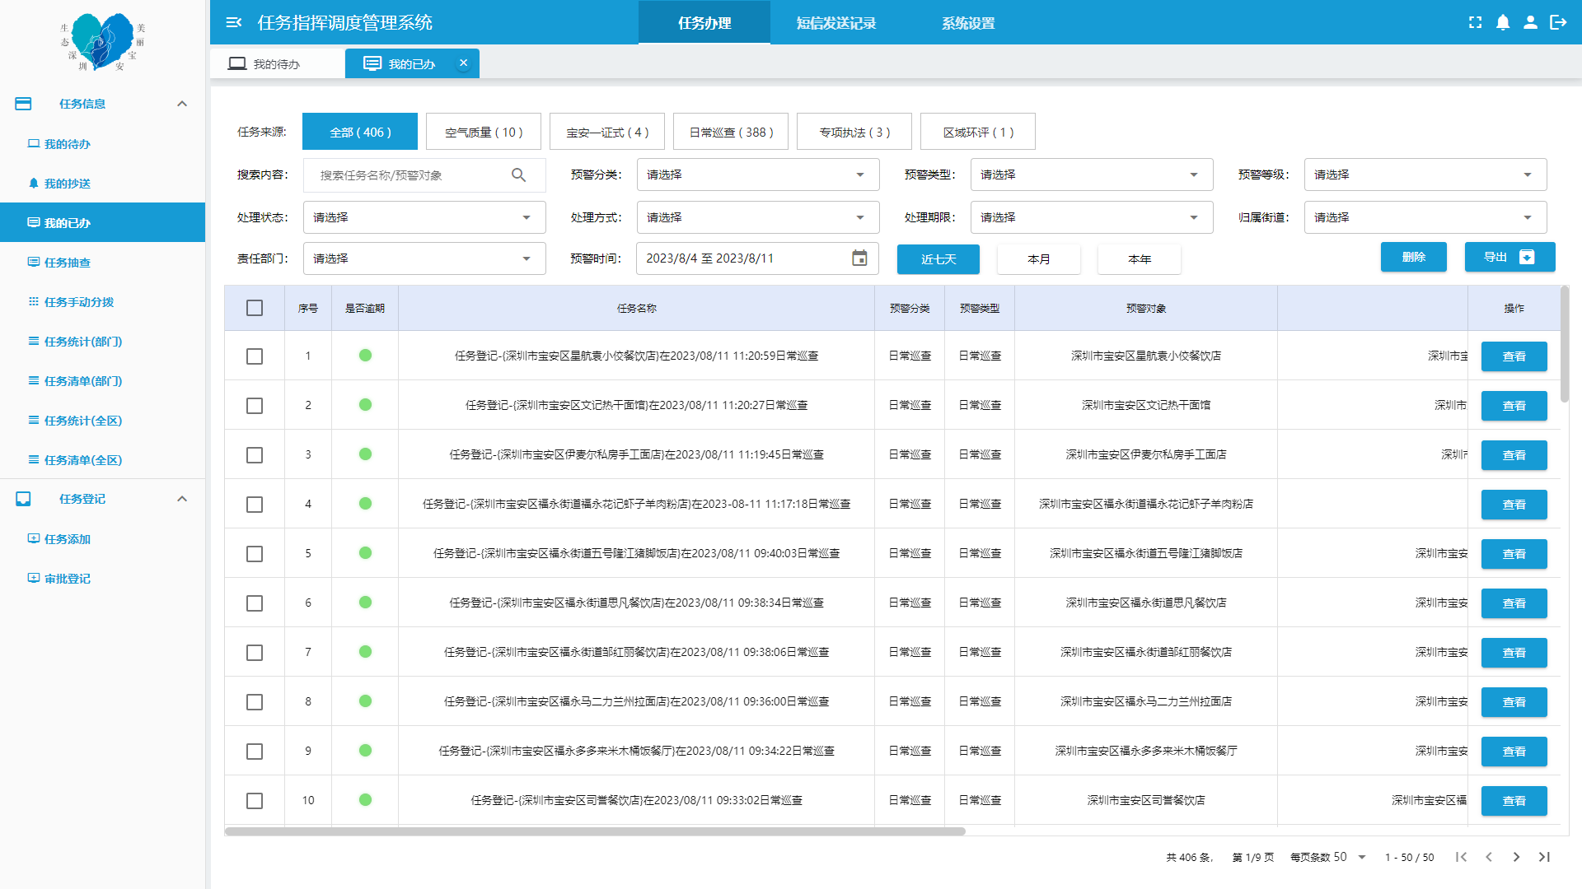Switch to 系统设置 top tab

point(968,22)
